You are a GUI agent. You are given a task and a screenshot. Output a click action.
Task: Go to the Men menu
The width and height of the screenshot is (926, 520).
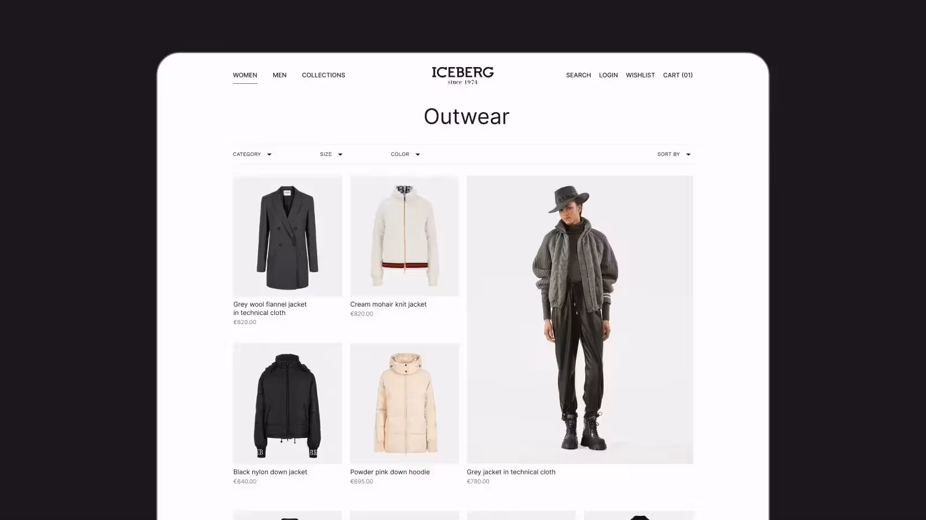(280, 75)
